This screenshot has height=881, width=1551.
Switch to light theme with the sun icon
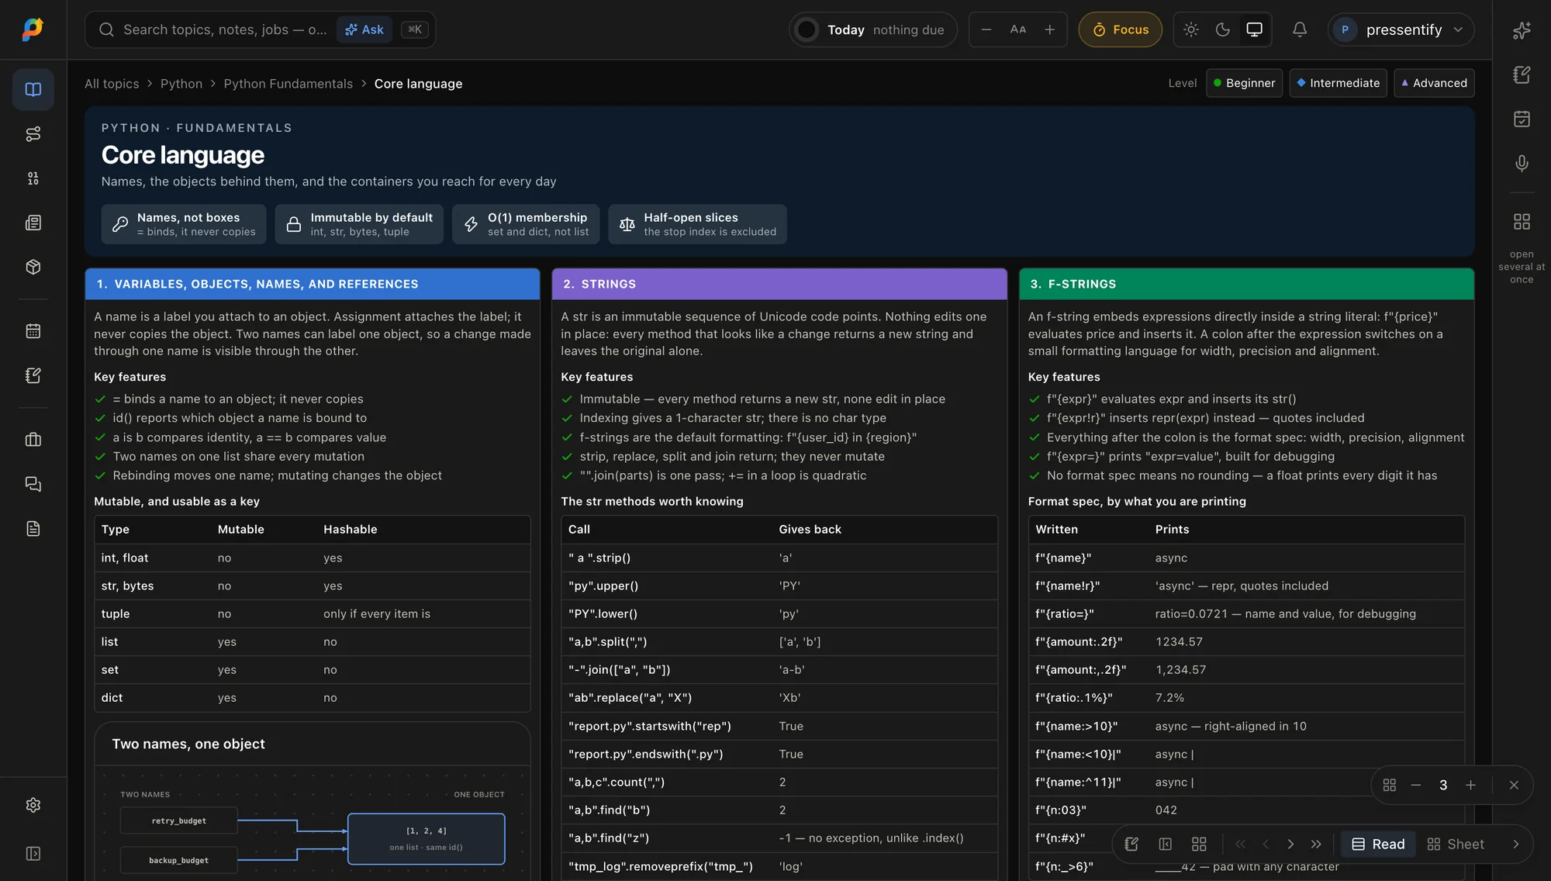point(1191,29)
